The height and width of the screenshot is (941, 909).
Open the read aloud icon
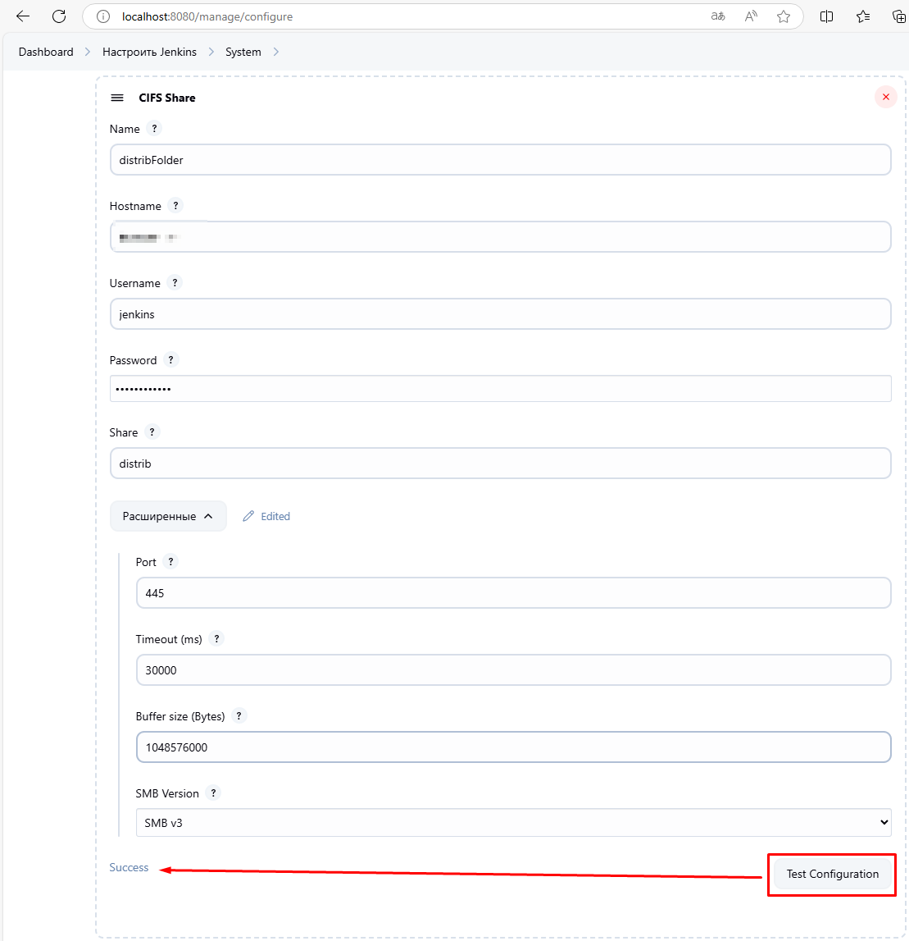(x=751, y=16)
